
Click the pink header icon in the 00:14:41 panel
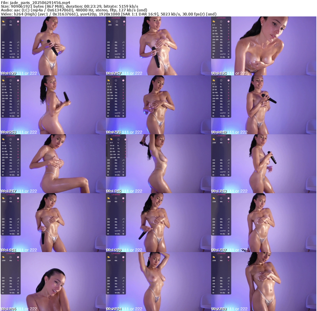point(18,198)
